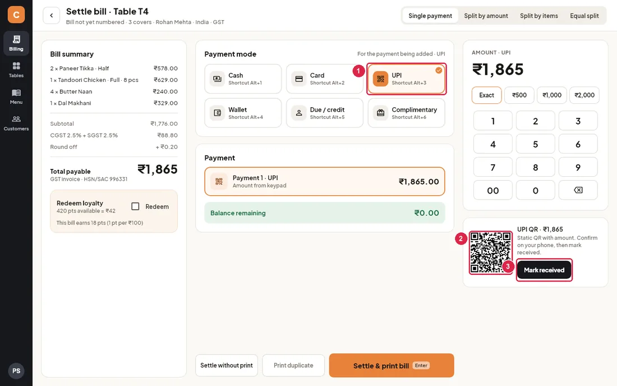Tap keypad double zero key

[x=492, y=190]
